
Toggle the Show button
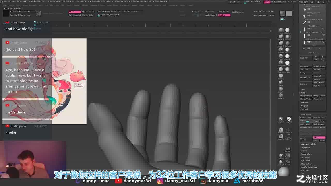74,12
